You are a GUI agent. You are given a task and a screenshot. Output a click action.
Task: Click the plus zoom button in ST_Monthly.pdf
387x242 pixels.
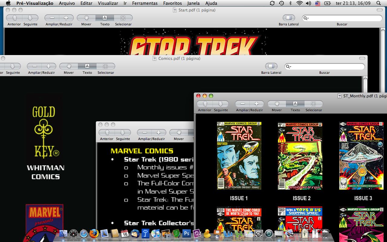click(x=257, y=104)
